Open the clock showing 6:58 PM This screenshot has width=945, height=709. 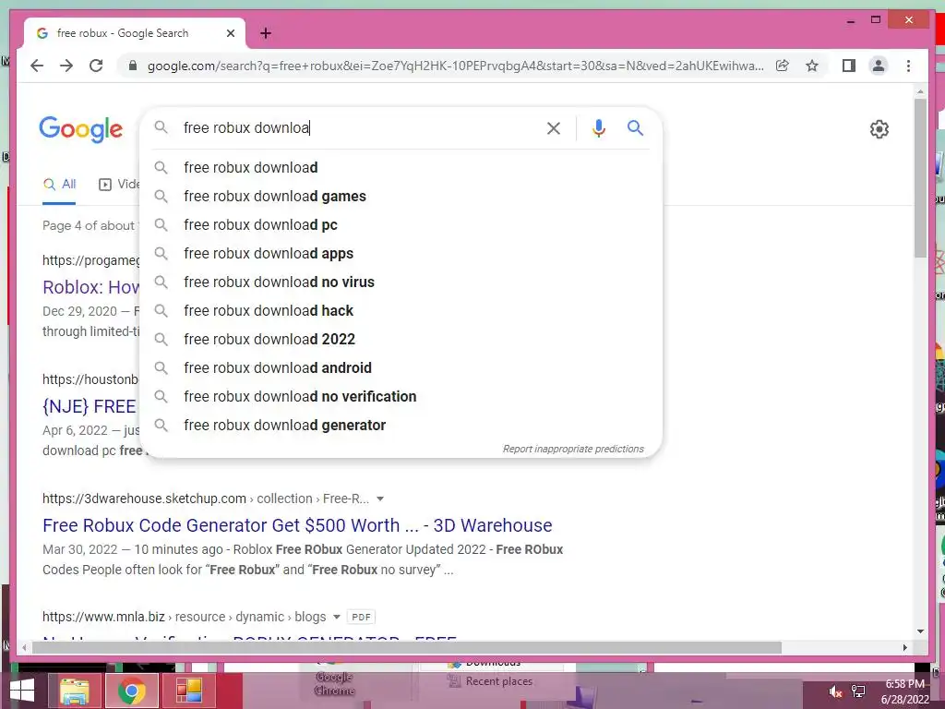pyautogui.click(x=904, y=691)
